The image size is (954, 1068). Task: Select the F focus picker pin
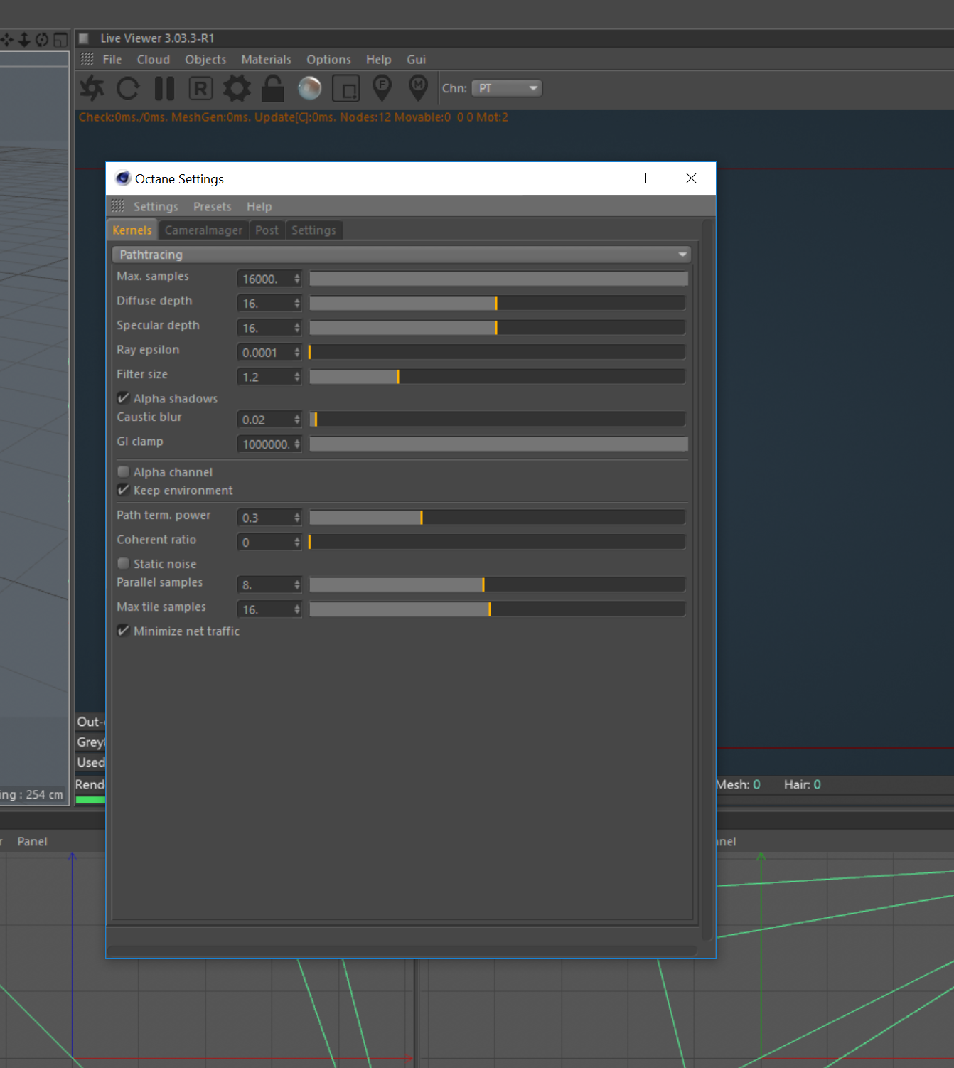382,88
